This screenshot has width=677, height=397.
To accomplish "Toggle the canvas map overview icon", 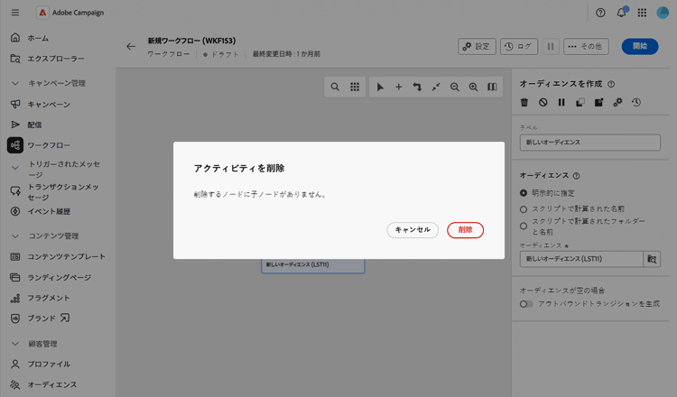I will click(x=492, y=87).
